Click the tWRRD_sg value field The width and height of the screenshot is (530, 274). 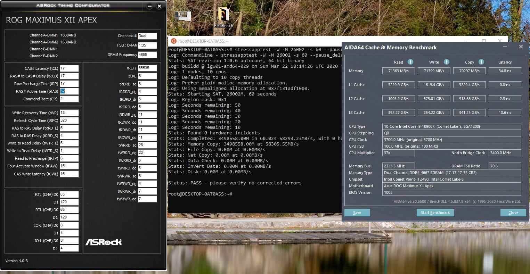147,145
